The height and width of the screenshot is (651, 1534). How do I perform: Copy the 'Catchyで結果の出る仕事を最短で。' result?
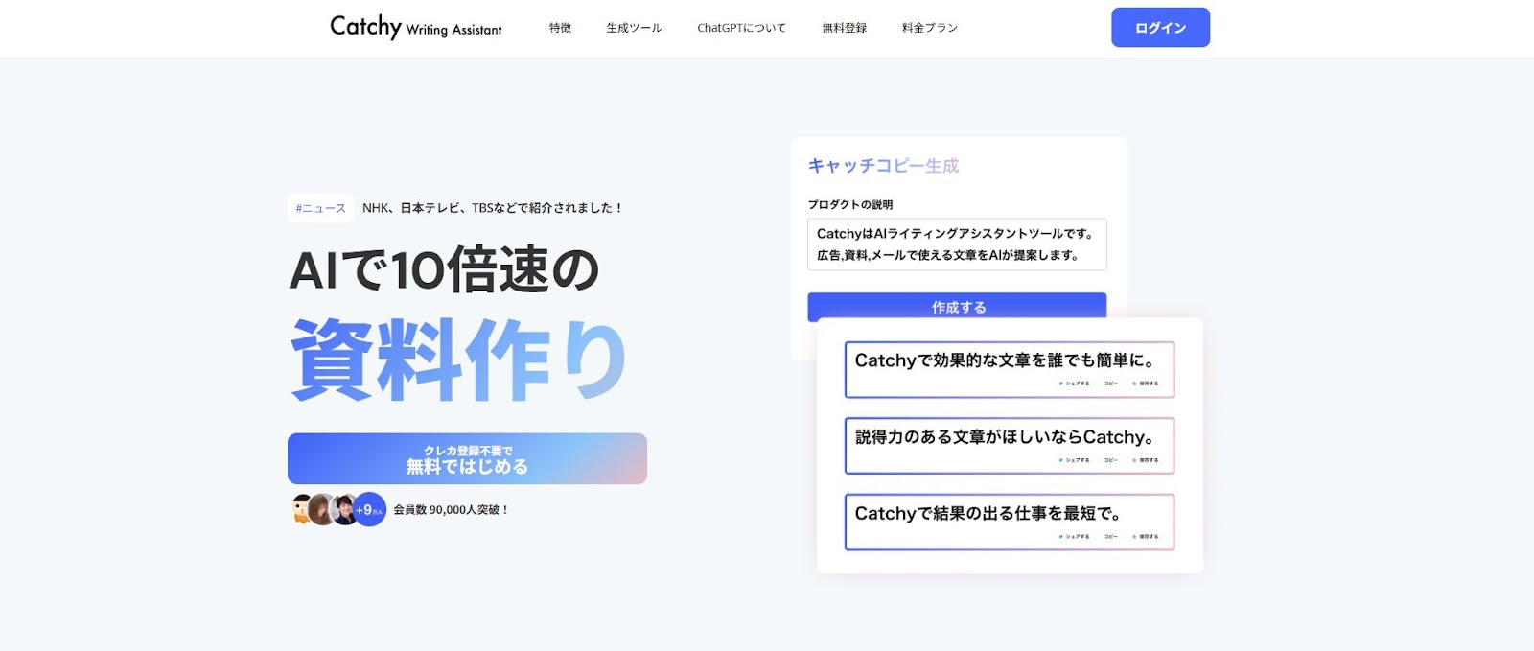[1110, 537]
